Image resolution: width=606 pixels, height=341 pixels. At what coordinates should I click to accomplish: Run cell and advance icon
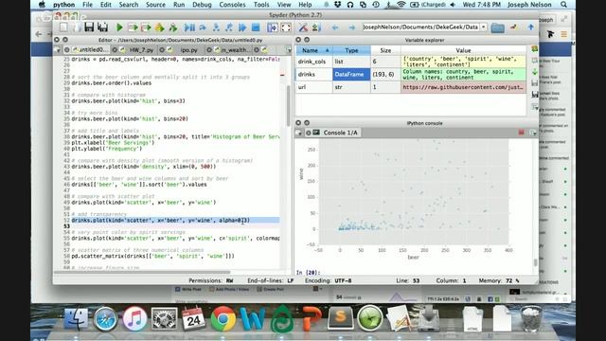coord(146,27)
